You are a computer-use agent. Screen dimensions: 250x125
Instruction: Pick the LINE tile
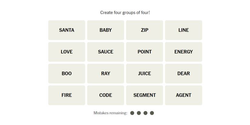pyautogui.click(x=183, y=30)
